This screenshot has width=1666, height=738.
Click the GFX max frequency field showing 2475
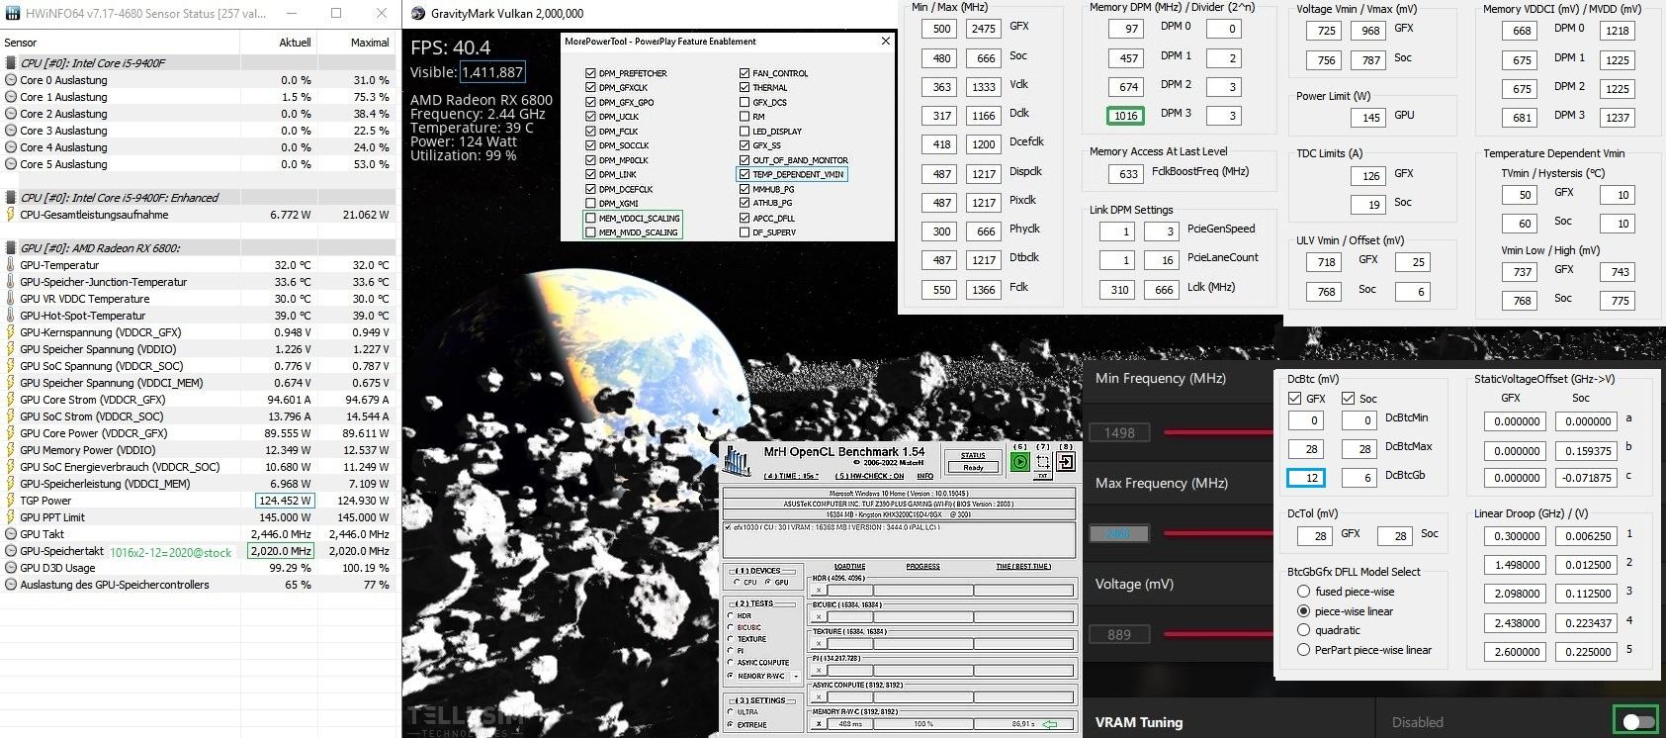[983, 29]
